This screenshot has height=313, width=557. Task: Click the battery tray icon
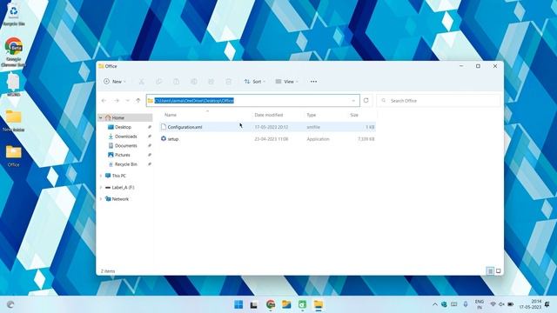pos(511,304)
